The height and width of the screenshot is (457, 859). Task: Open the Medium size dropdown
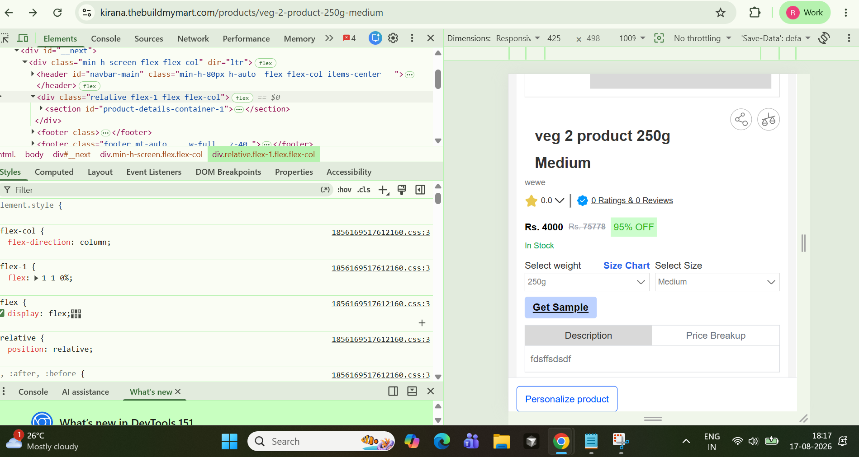point(717,282)
